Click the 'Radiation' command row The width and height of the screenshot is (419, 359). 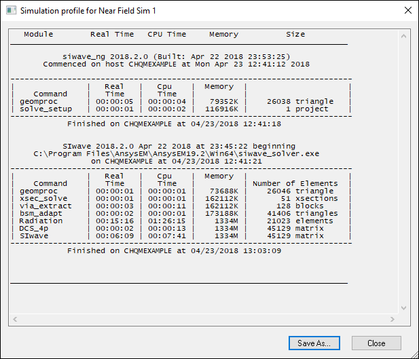coord(181,221)
